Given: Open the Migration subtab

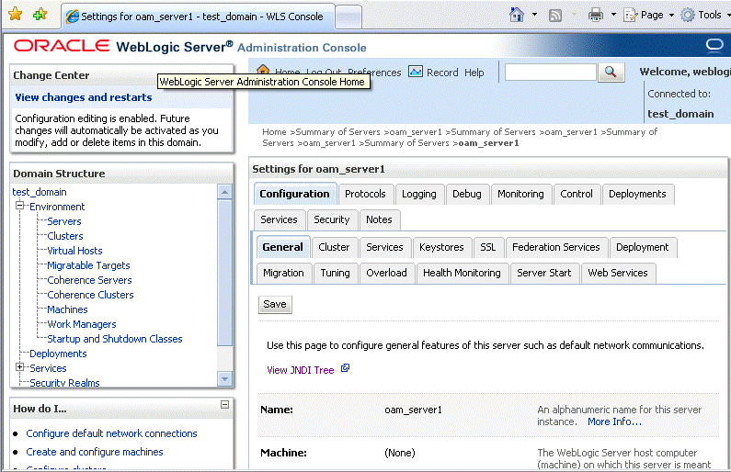Looking at the screenshot, I should pyautogui.click(x=283, y=273).
